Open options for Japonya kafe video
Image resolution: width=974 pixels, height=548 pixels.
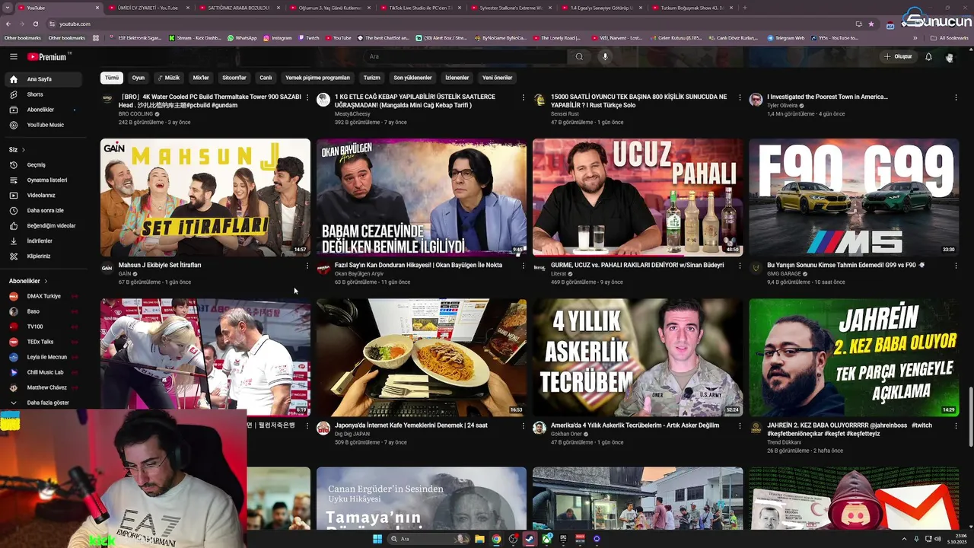coord(524,426)
